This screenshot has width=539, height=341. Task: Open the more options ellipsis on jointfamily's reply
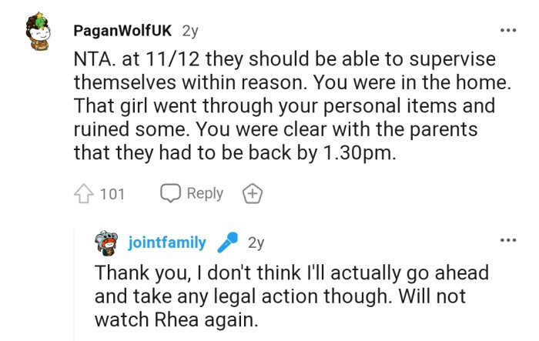pos(508,240)
